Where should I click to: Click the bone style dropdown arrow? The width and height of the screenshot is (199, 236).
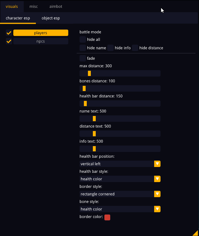(x=157, y=209)
